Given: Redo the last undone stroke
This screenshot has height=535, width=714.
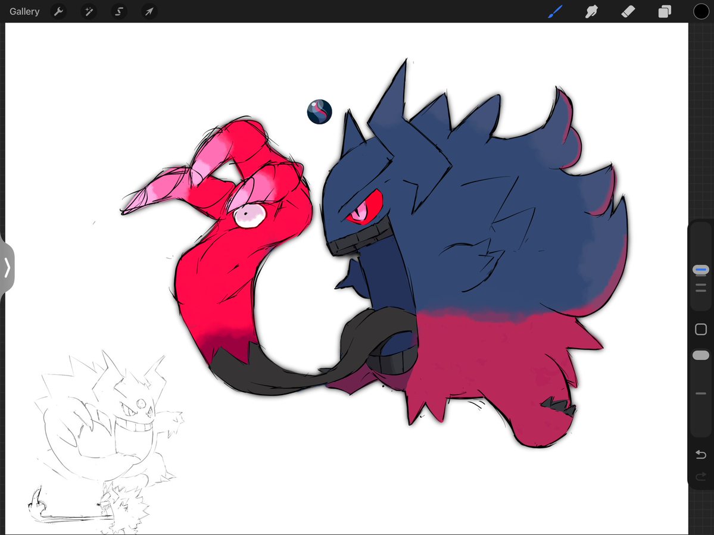Looking at the screenshot, I should [x=701, y=476].
